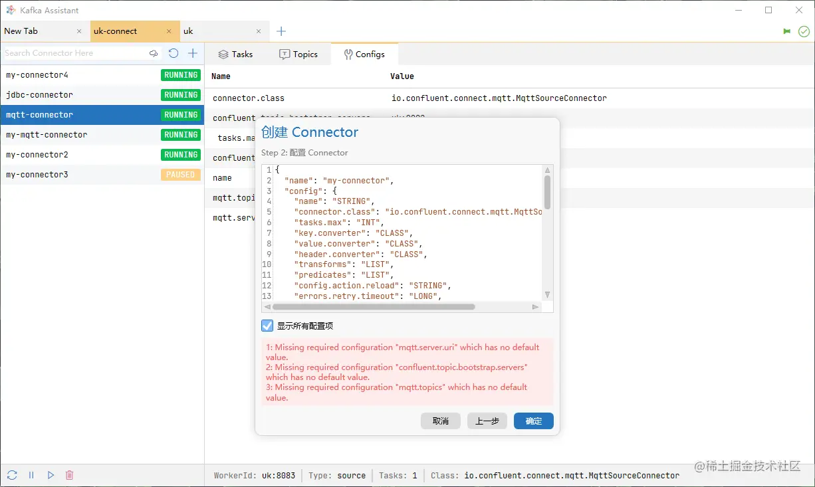The height and width of the screenshot is (487, 815).
Task: Click the "value.converter" editor line
Action: [x=358, y=244]
